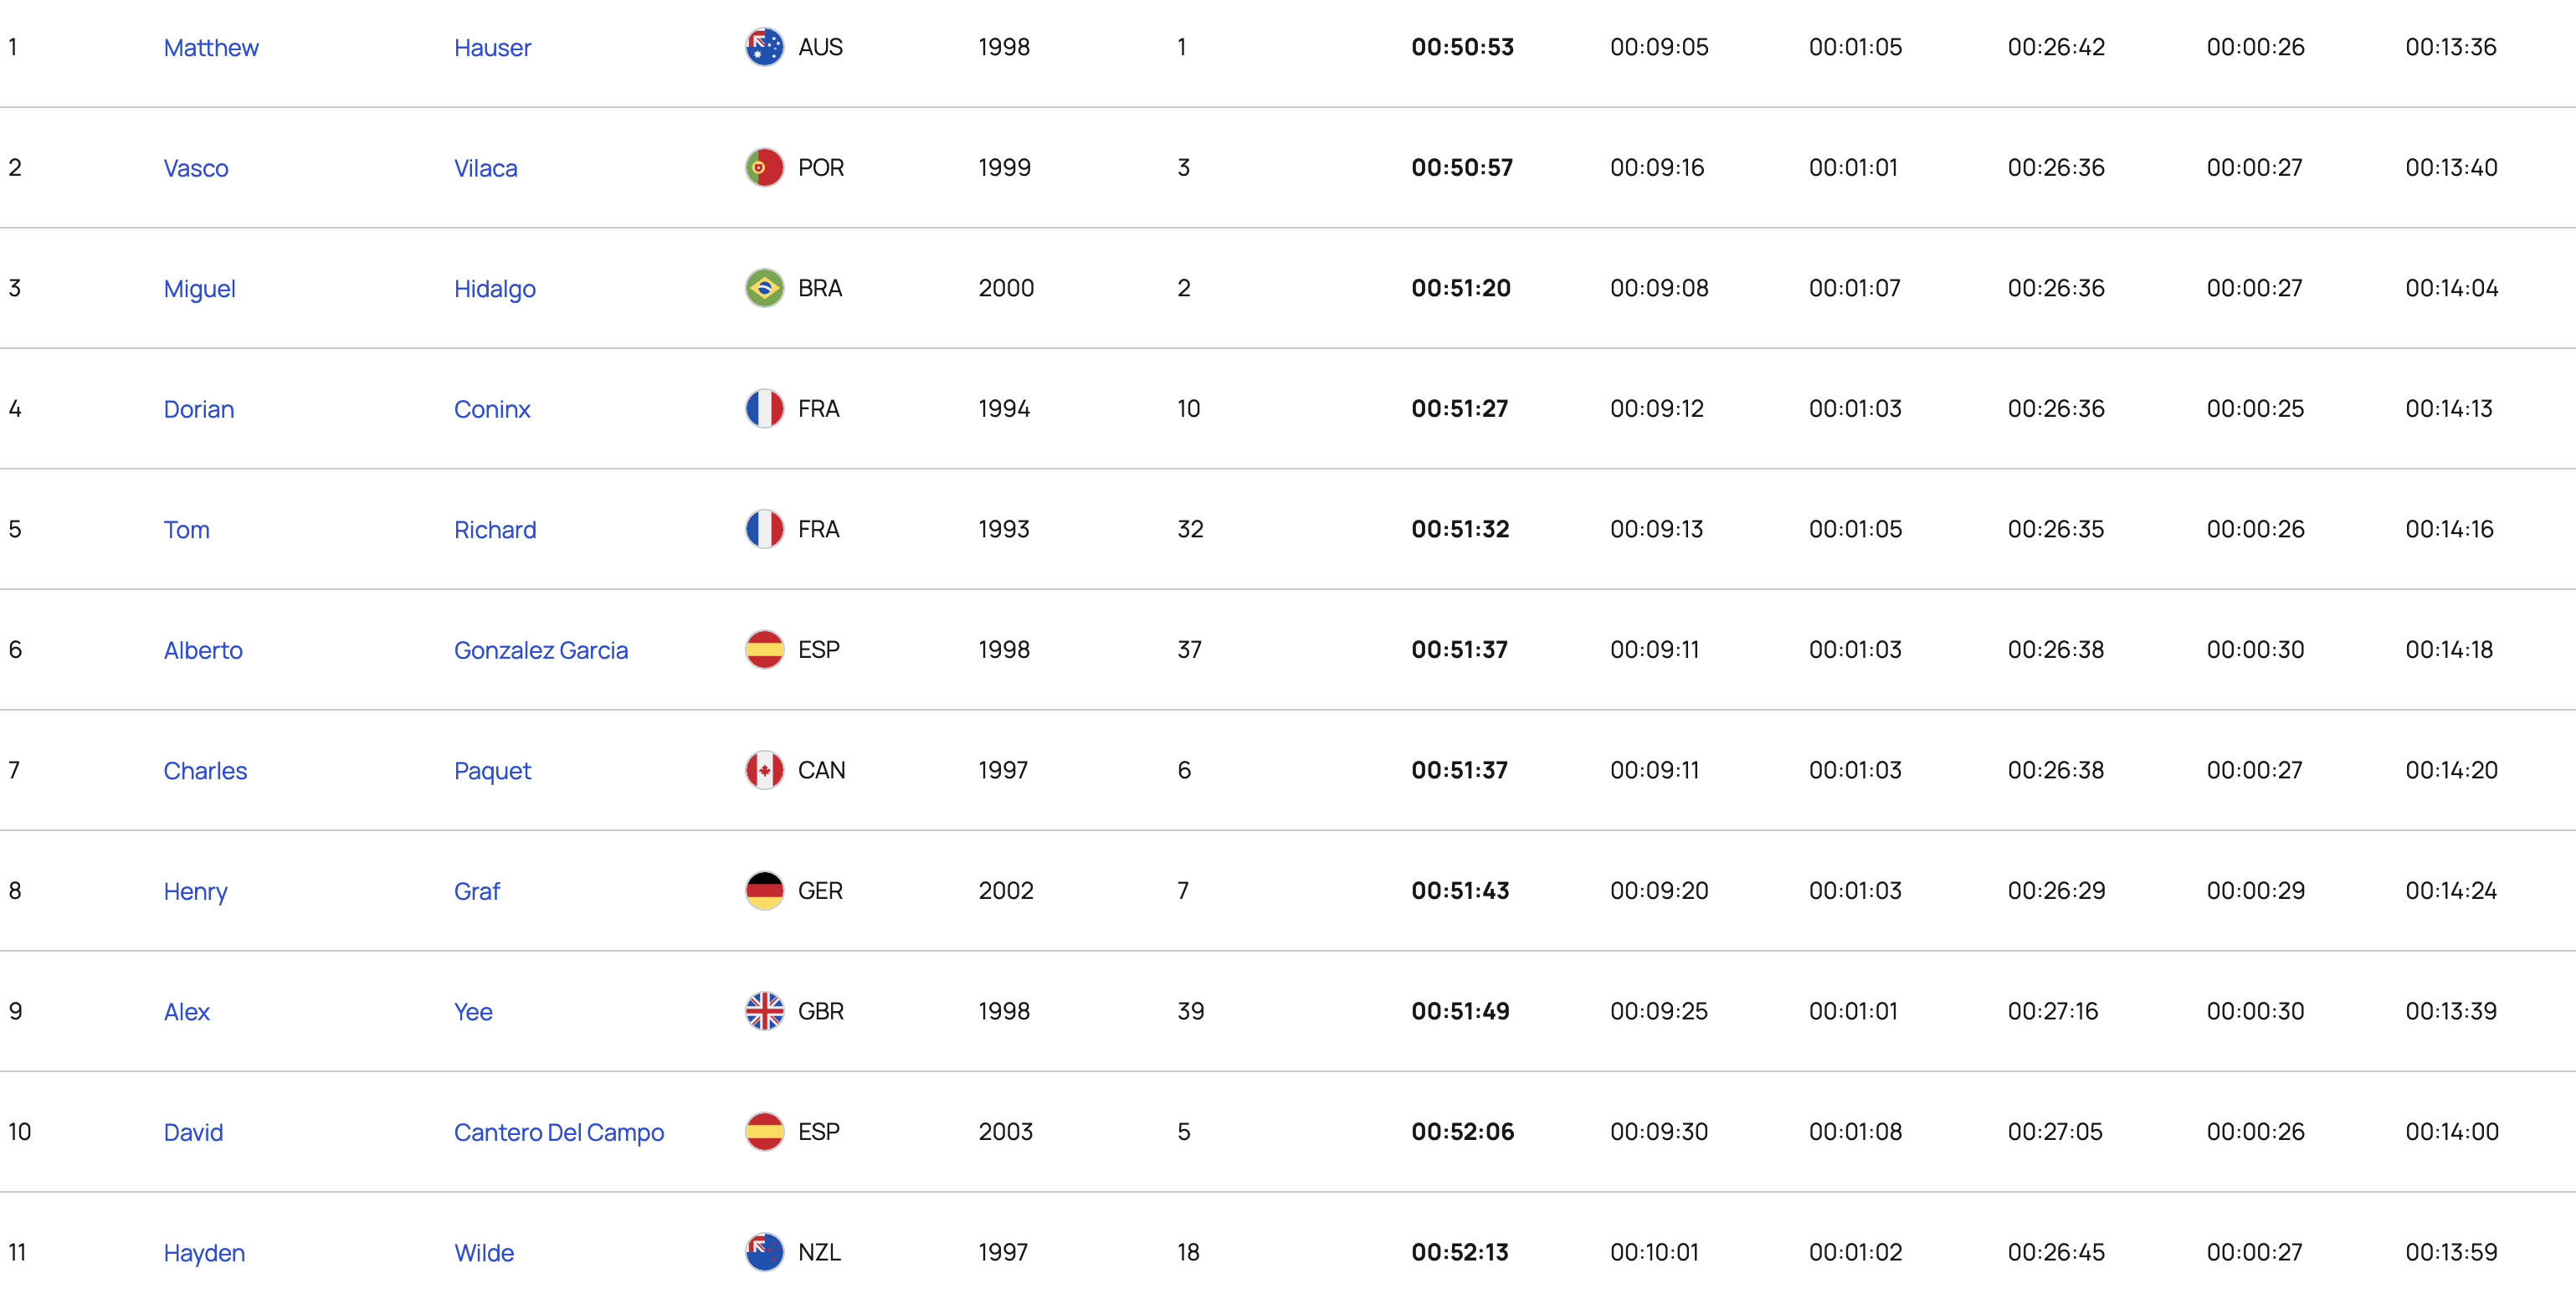The height and width of the screenshot is (1299, 2576).
Task: Click the France flag in Dorian Coninx row
Action: point(764,409)
